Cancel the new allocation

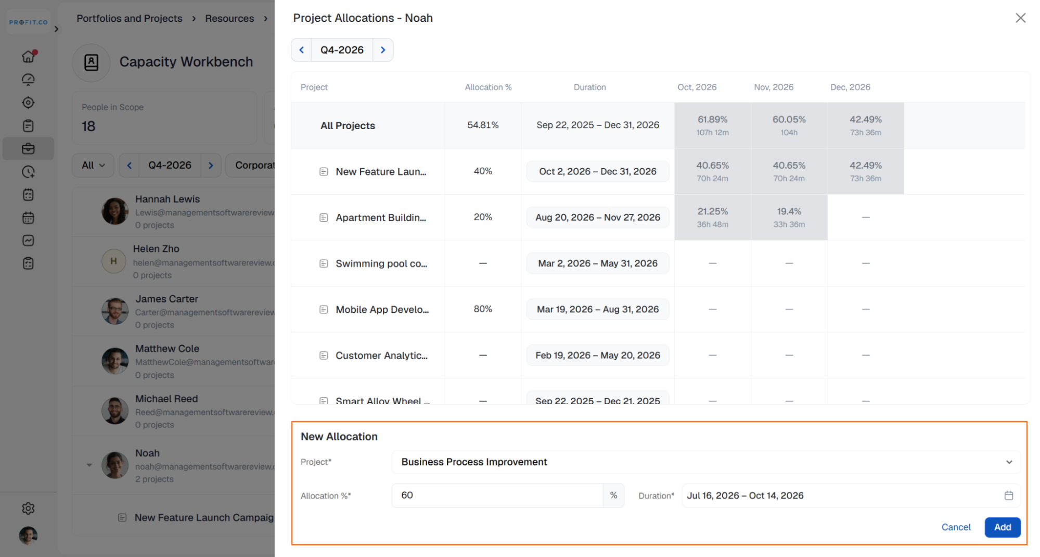tap(956, 527)
